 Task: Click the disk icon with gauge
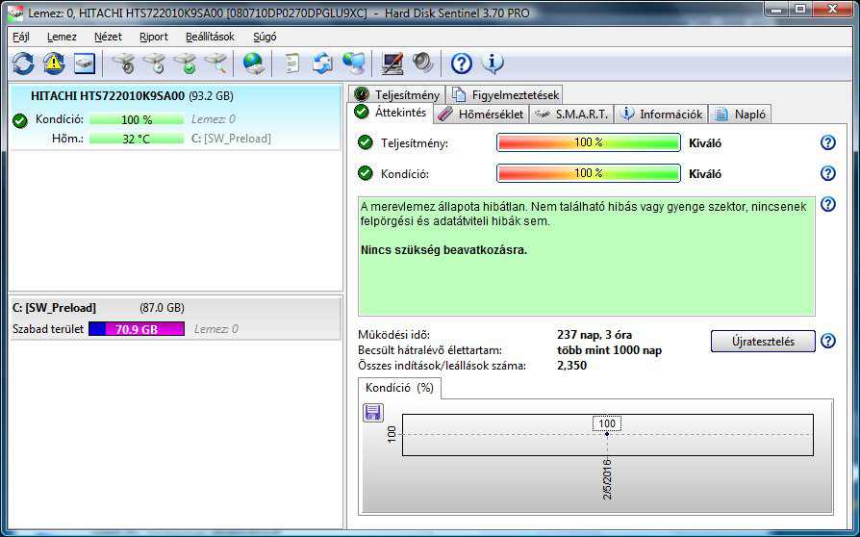point(124,64)
